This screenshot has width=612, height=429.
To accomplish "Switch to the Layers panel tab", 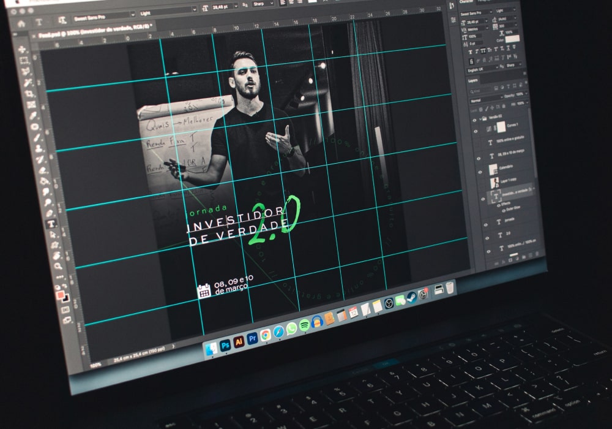I will click(473, 80).
